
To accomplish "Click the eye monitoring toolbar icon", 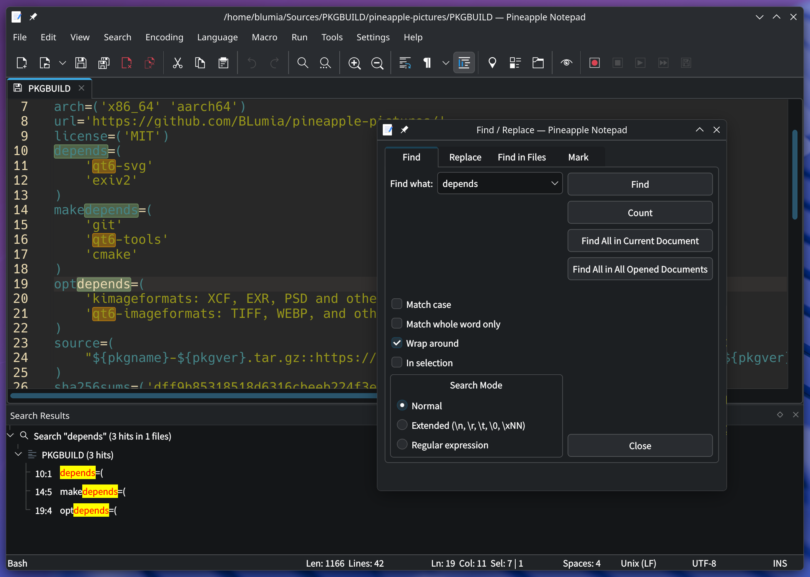I will 566,63.
